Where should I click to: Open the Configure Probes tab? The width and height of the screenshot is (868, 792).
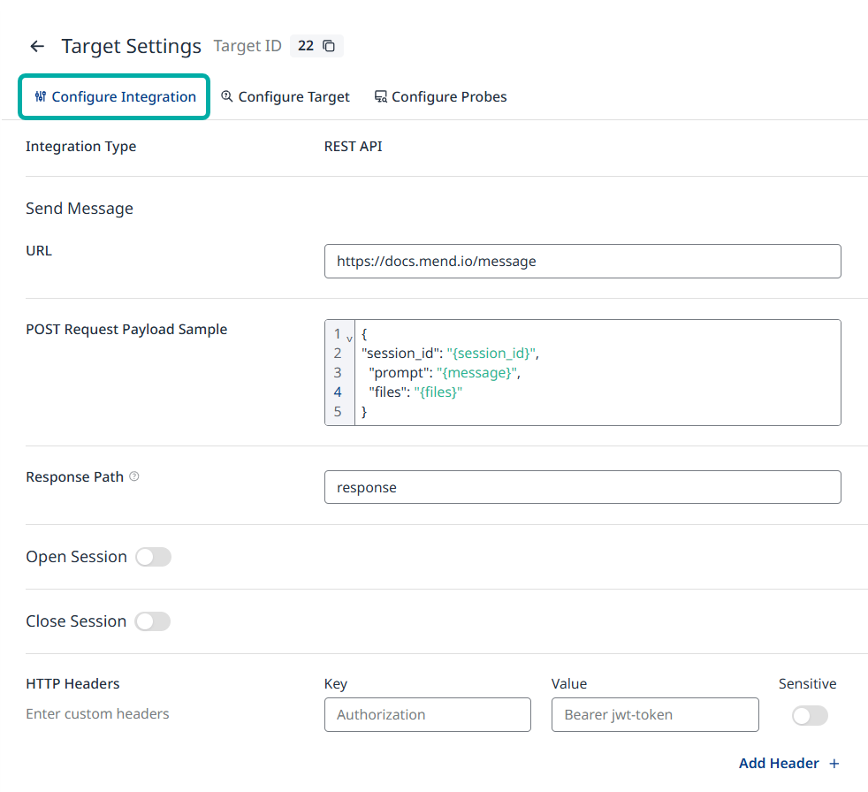[449, 97]
